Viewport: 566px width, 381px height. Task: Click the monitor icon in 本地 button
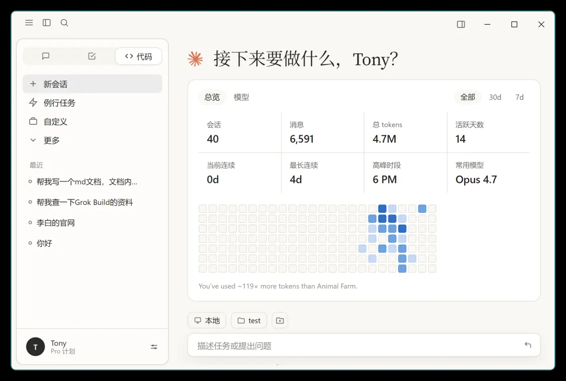pos(198,320)
